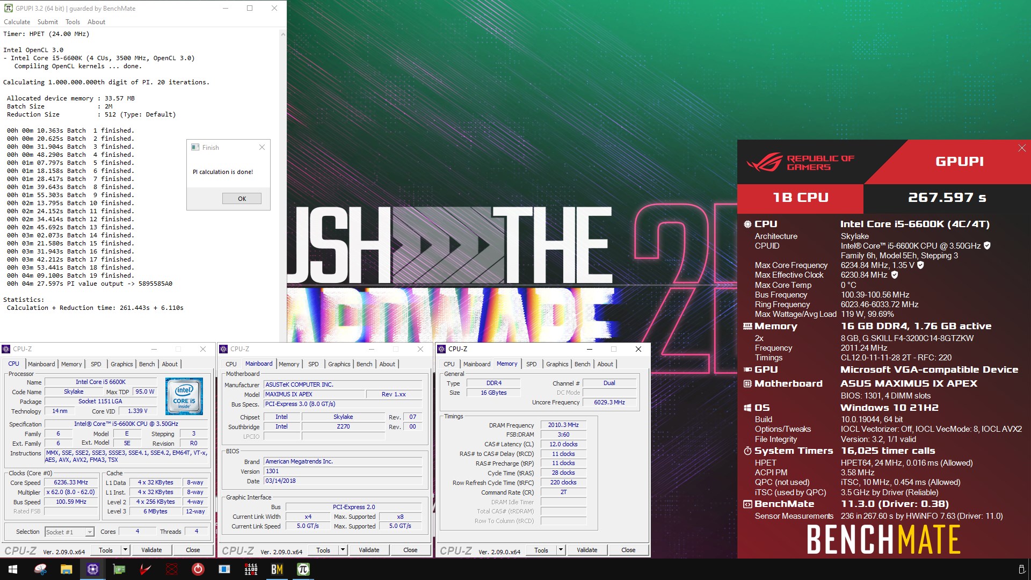Open the red checkmark app in the taskbar
1031x580 pixels.
(x=146, y=569)
